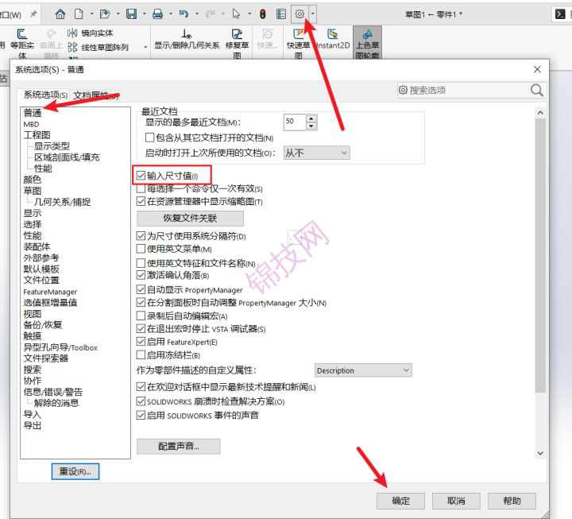Image resolution: width=572 pixels, height=519 pixels.
Task: Click the Offset Entities (等距实体) tool
Action: click(22, 45)
